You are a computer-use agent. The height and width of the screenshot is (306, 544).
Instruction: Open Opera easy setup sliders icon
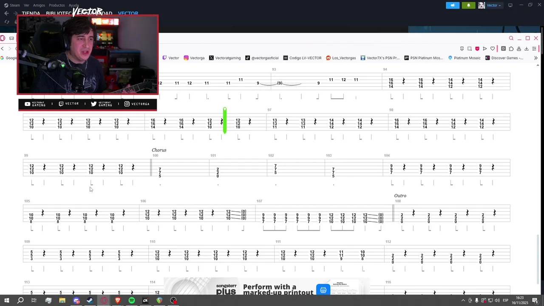[x=534, y=48]
